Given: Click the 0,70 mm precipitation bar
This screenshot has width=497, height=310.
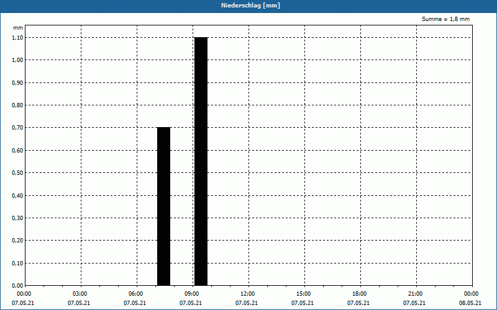Looking at the screenshot, I should [x=164, y=206].
